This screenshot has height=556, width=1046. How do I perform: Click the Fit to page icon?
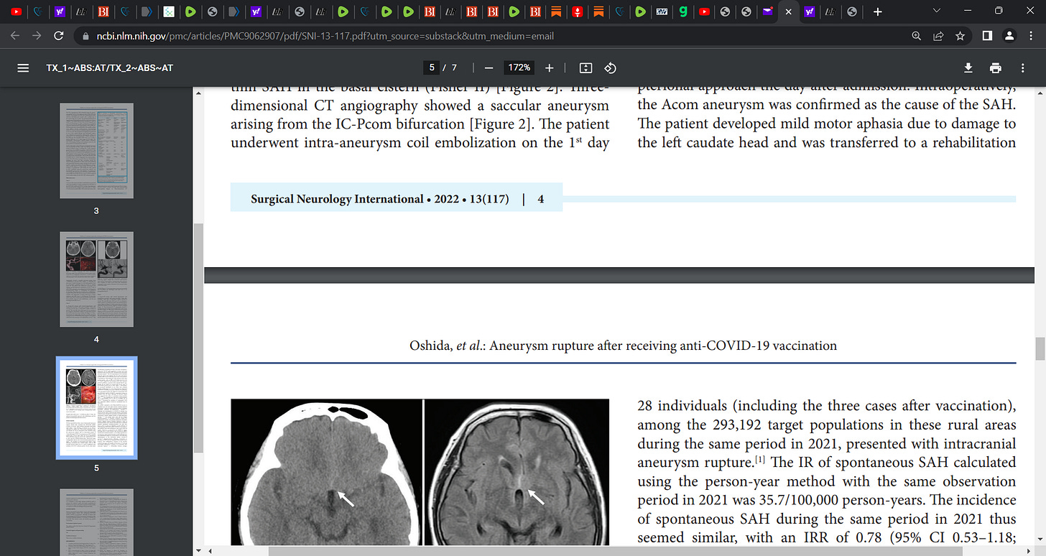click(x=586, y=68)
